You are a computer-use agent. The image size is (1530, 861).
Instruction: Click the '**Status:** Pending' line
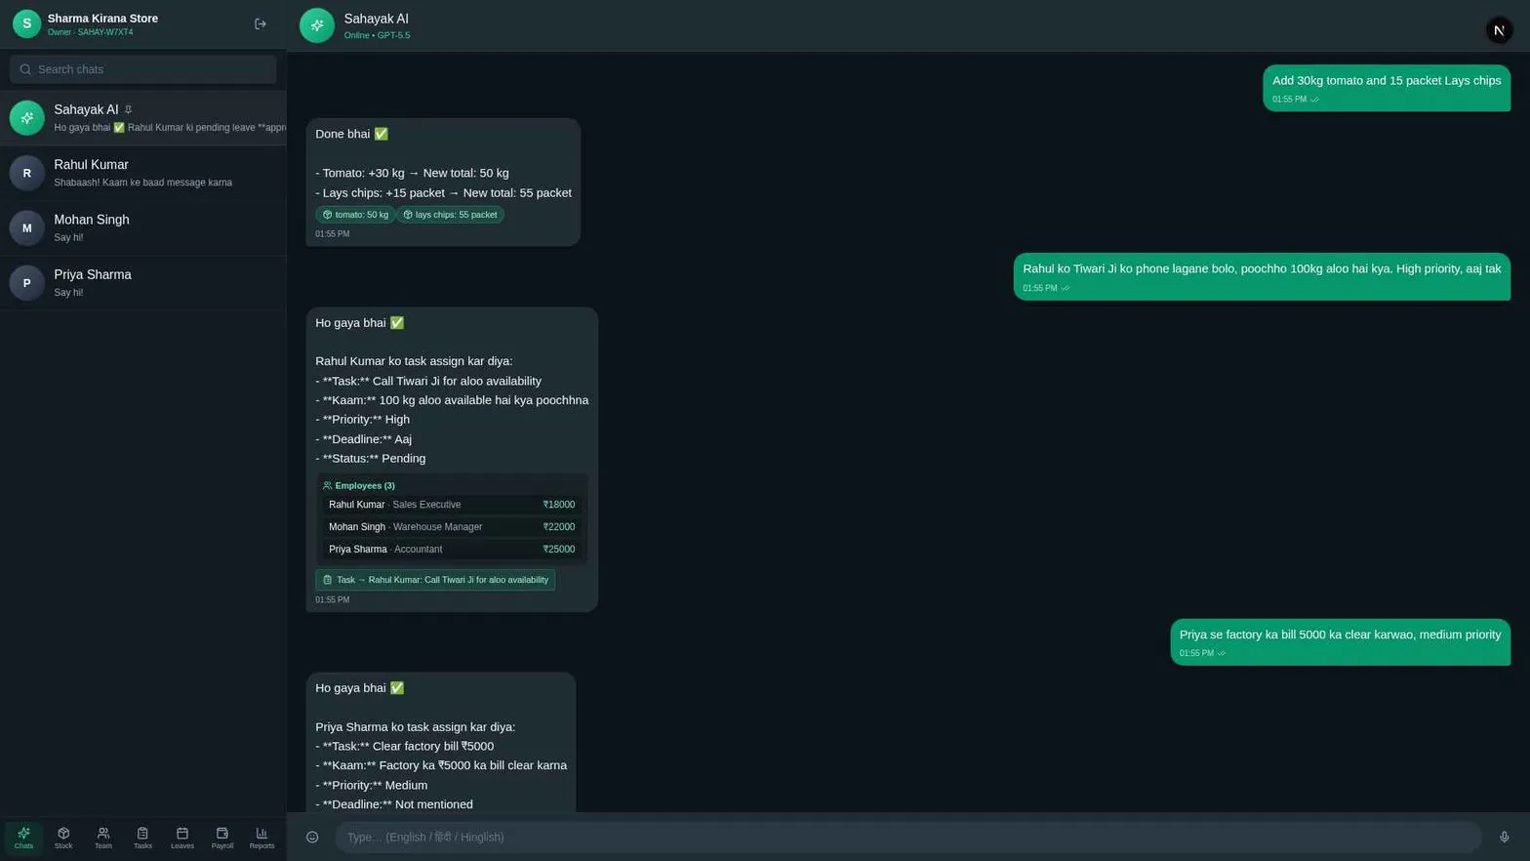(371, 459)
